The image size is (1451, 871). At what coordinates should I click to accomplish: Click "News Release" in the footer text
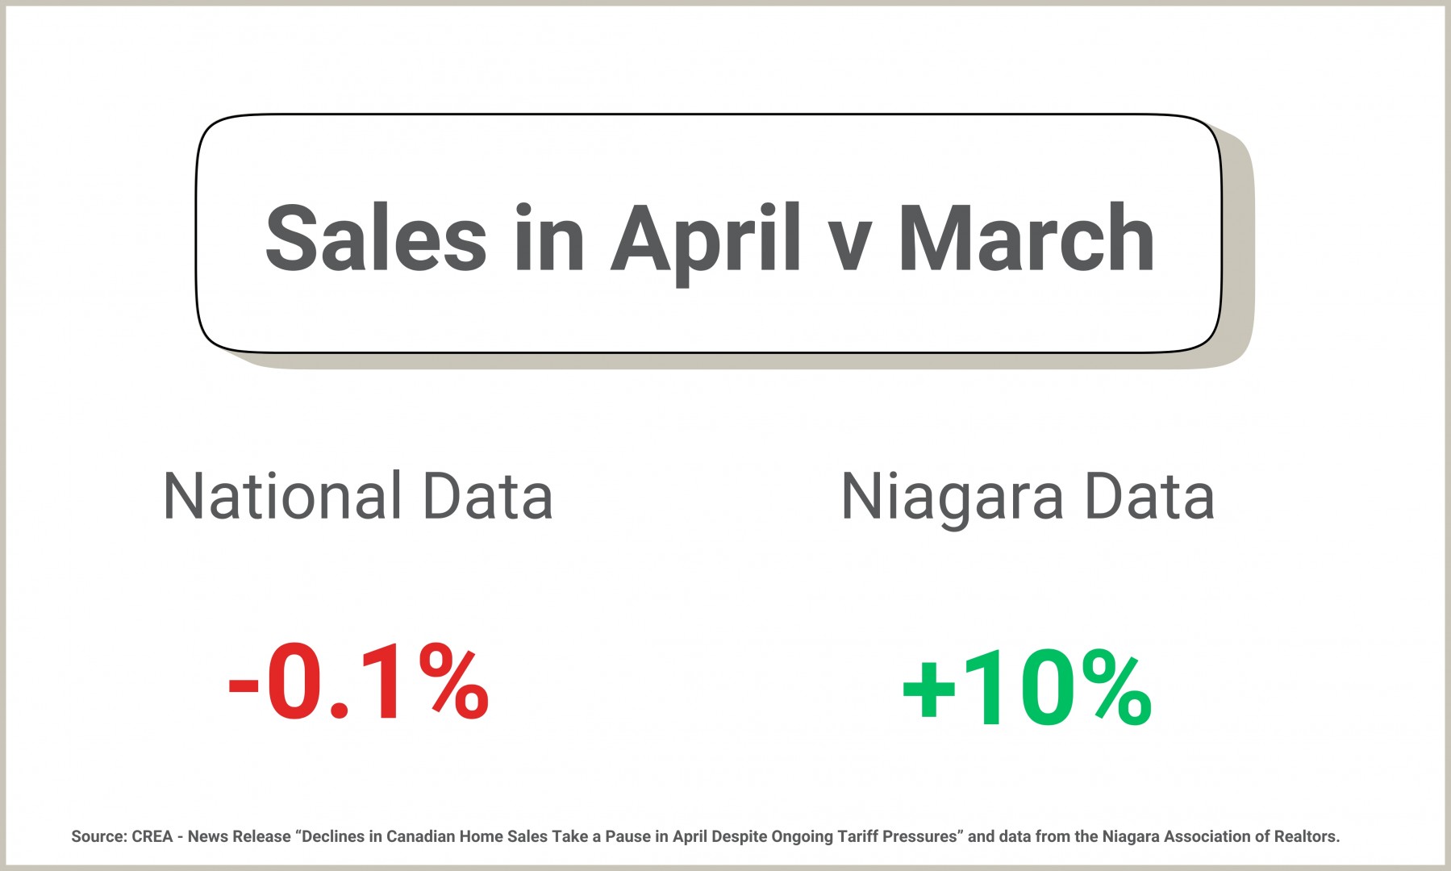(239, 836)
